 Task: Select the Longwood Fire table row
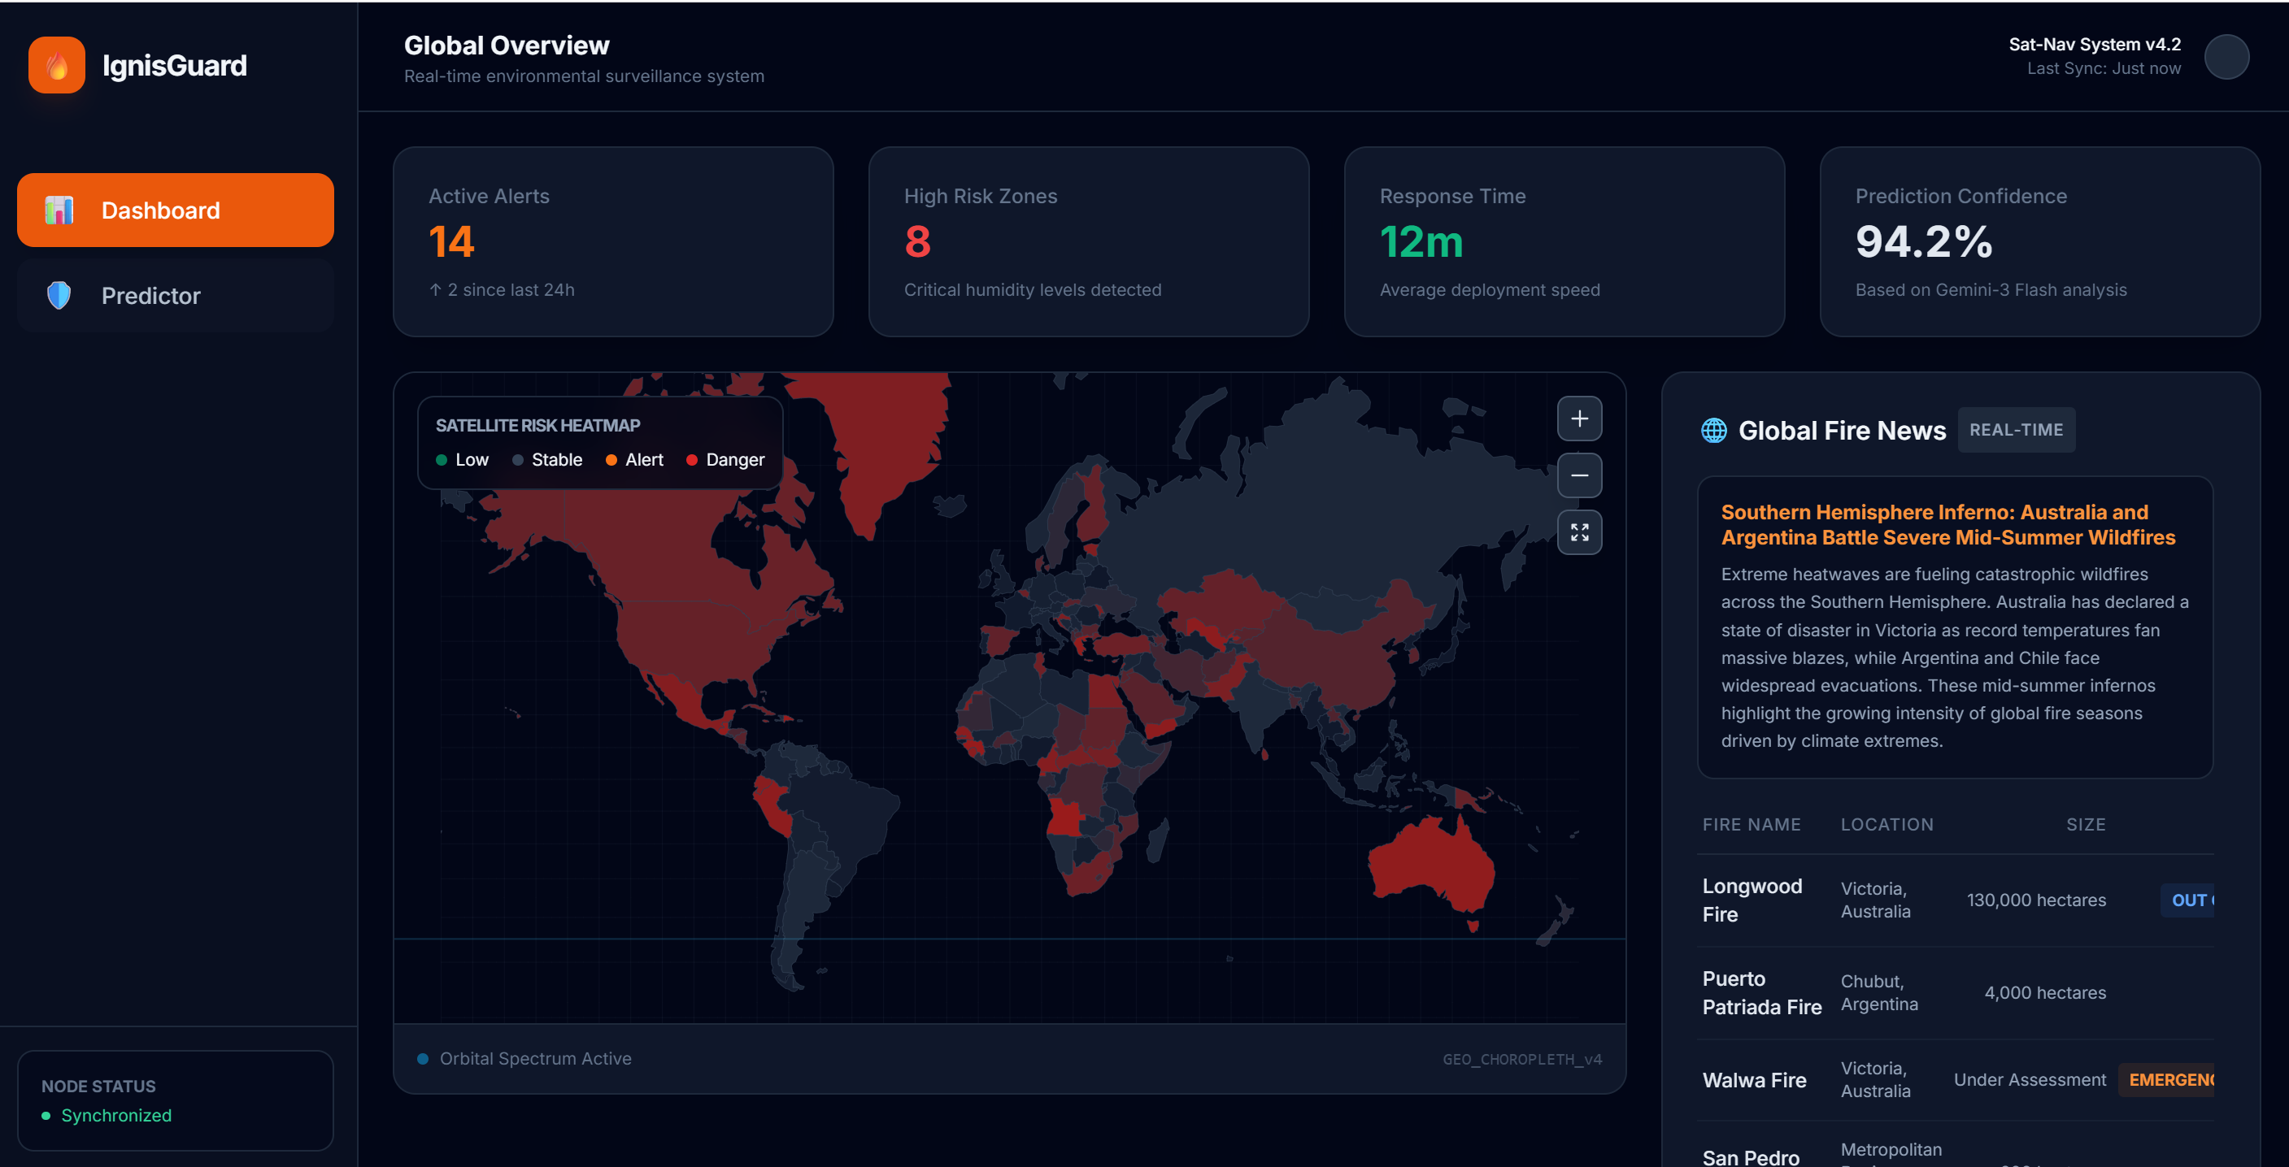pyautogui.click(x=1953, y=900)
